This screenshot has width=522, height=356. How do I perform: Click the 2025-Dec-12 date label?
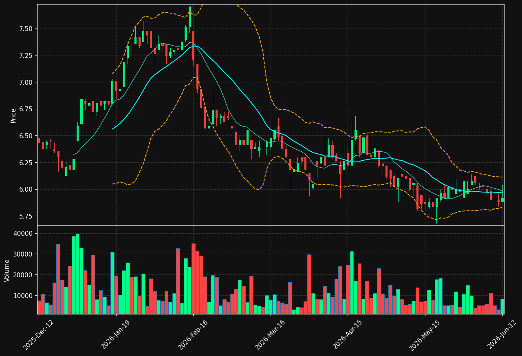(x=38, y=334)
